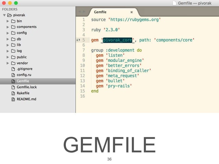Click highlighted pivorak_core text in editor
The width and height of the screenshot is (219, 164).
click(117, 40)
